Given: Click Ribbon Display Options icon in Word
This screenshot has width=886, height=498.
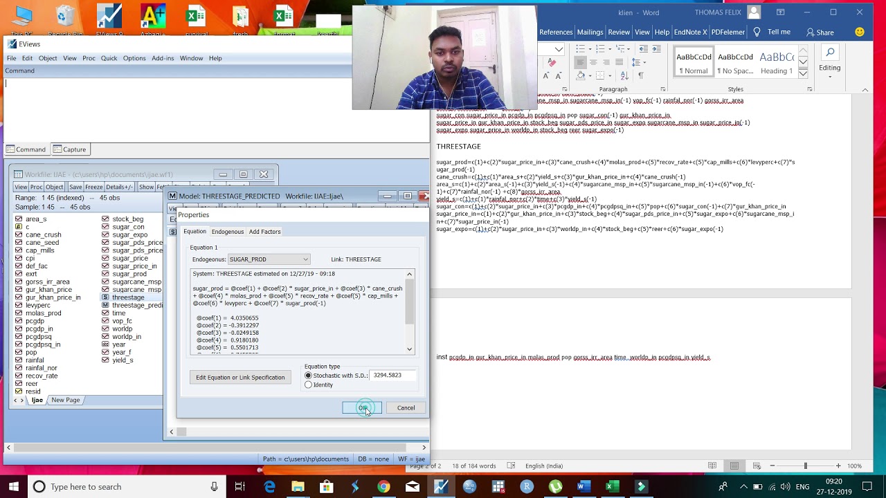Looking at the screenshot, I should pyautogui.click(x=780, y=12).
